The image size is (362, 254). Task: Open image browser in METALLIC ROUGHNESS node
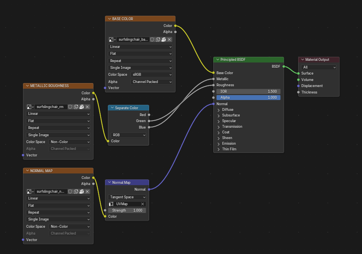30,107
